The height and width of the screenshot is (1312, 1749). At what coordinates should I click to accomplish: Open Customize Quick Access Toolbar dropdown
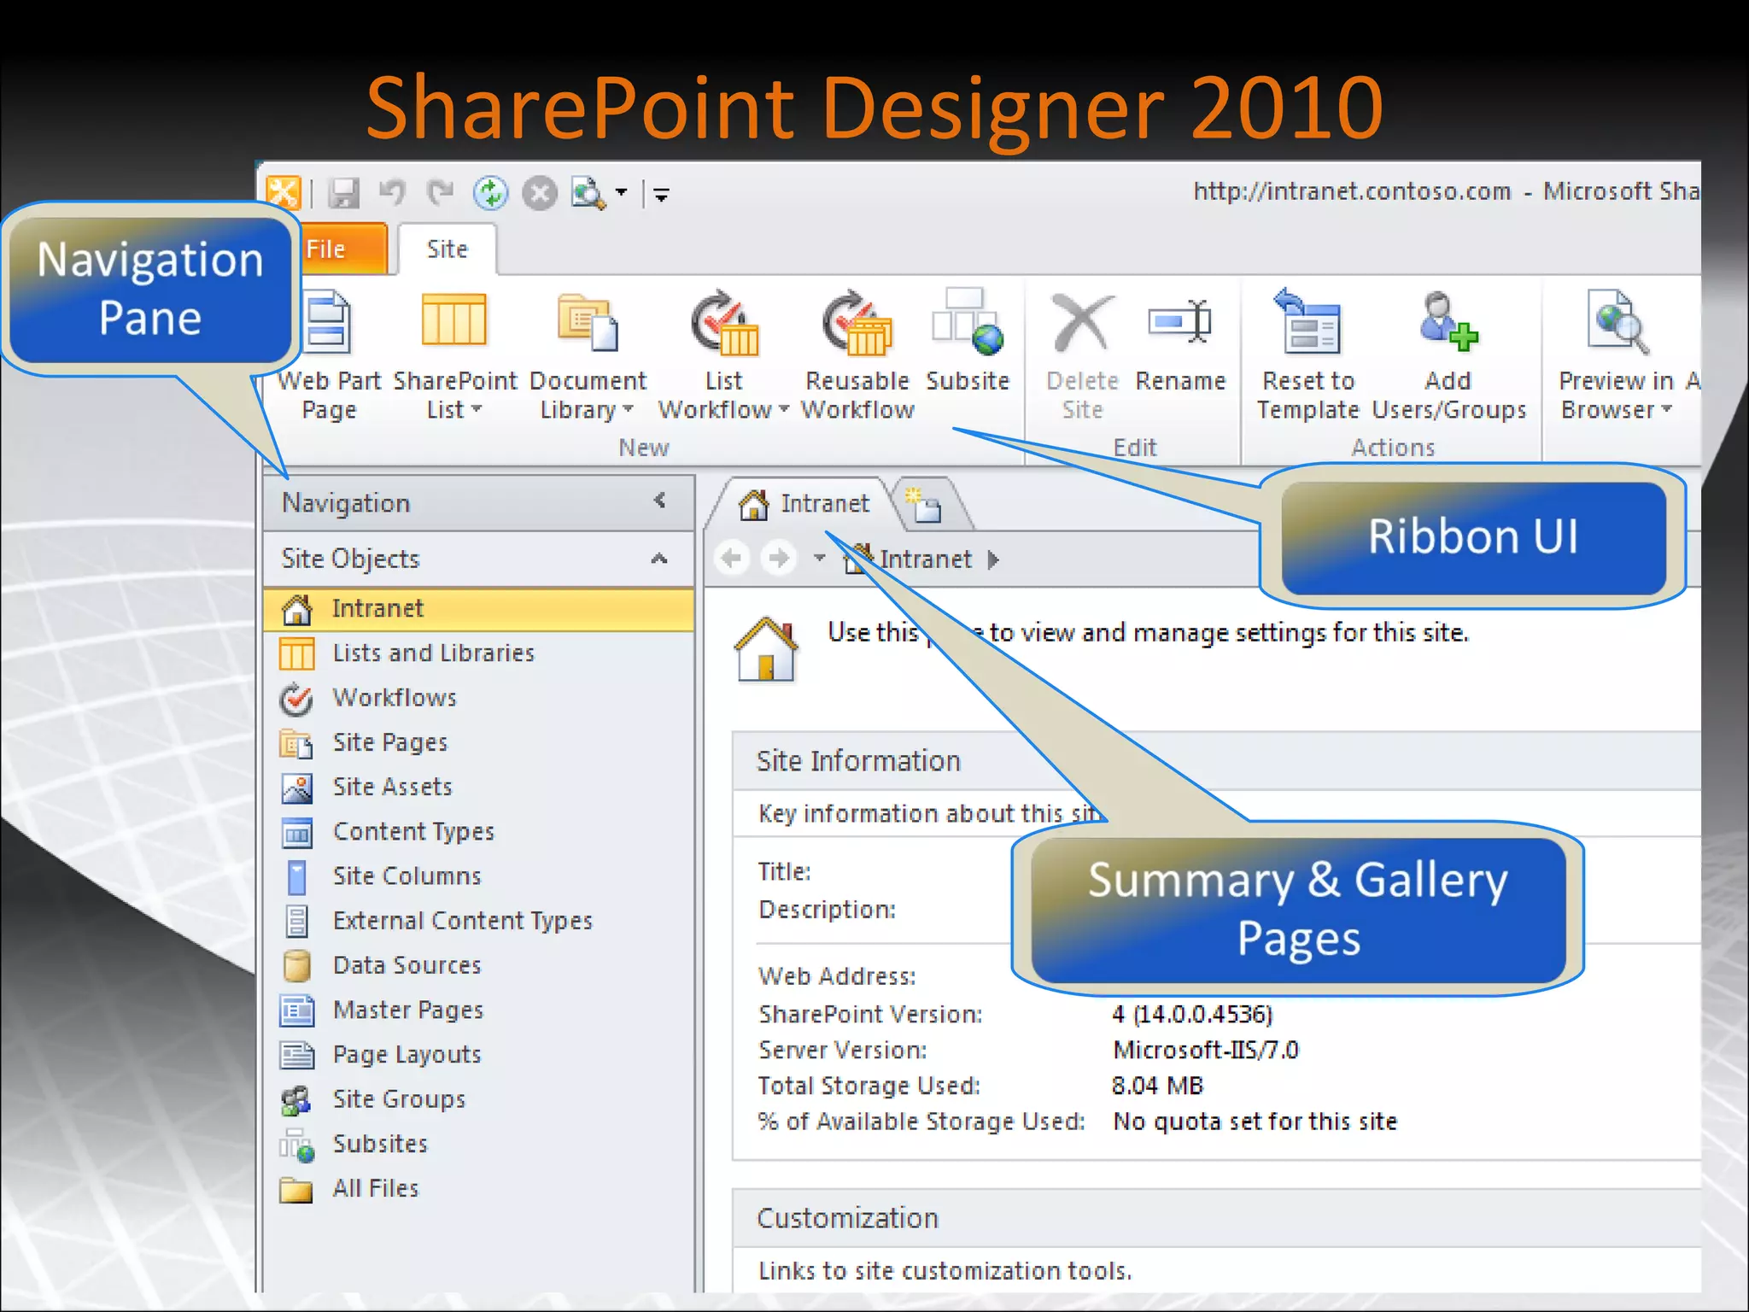(661, 195)
